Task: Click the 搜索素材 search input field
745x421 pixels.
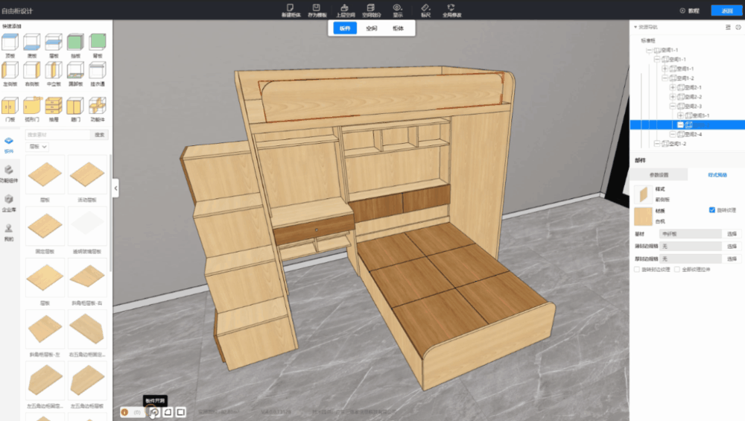Action: tap(57, 135)
